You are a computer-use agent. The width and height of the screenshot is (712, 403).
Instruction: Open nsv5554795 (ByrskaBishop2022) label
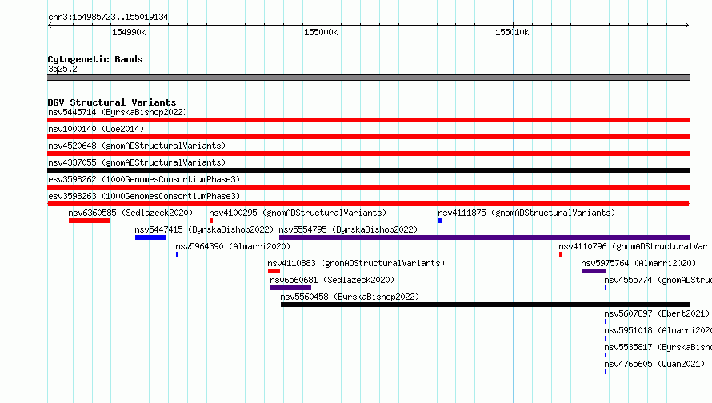pyautogui.click(x=348, y=229)
